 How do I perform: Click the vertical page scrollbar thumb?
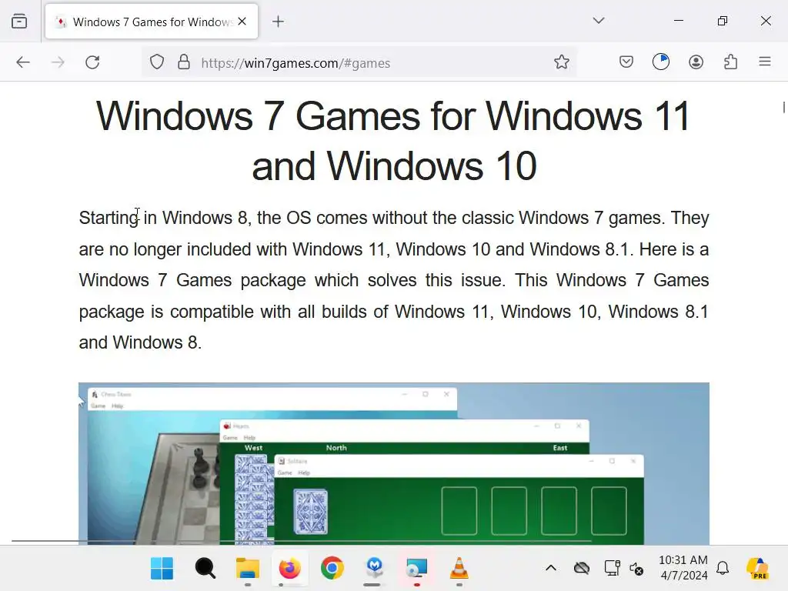(x=784, y=107)
